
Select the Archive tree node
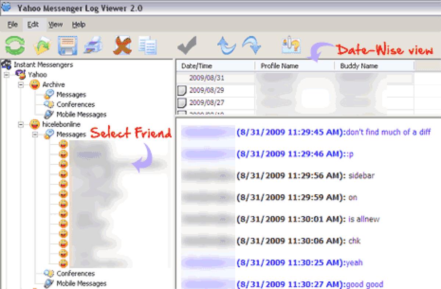(x=53, y=85)
